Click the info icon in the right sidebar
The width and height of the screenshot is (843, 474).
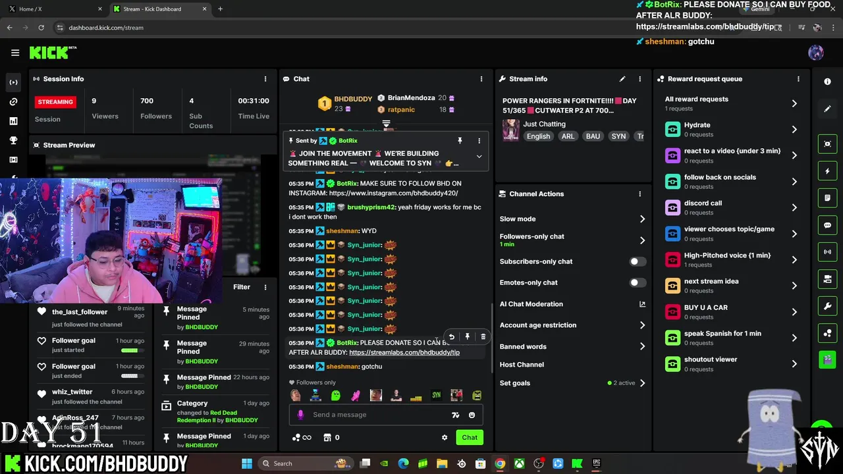click(827, 82)
